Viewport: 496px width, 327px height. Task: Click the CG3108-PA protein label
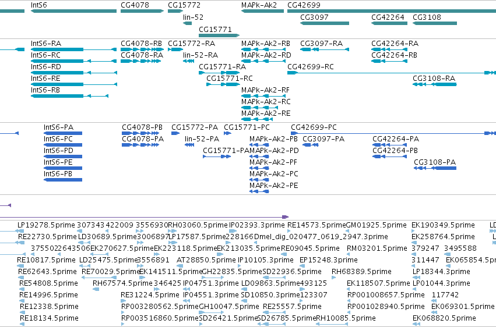[x=435, y=162]
